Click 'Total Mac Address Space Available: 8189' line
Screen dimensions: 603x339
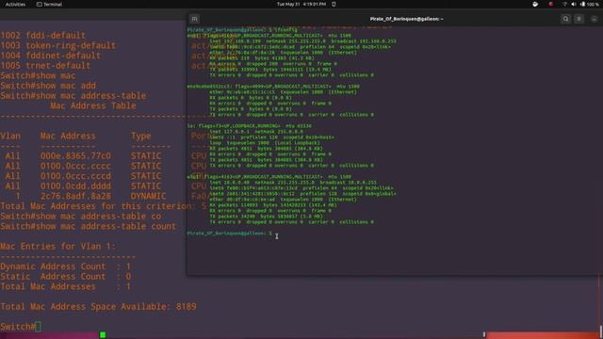pyautogui.click(x=98, y=307)
